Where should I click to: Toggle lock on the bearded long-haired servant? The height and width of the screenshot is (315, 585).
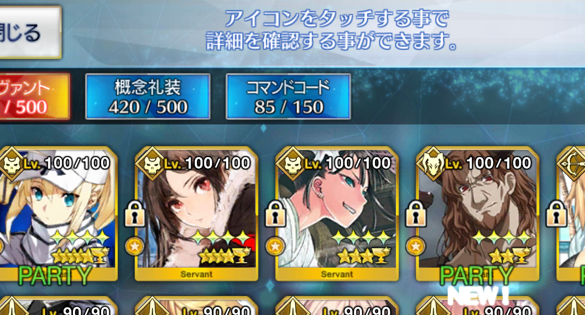pyautogui.click(x=415, y=214)
